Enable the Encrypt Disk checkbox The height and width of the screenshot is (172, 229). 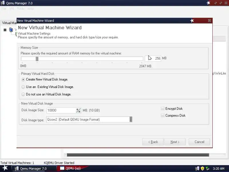coord(163,109)
